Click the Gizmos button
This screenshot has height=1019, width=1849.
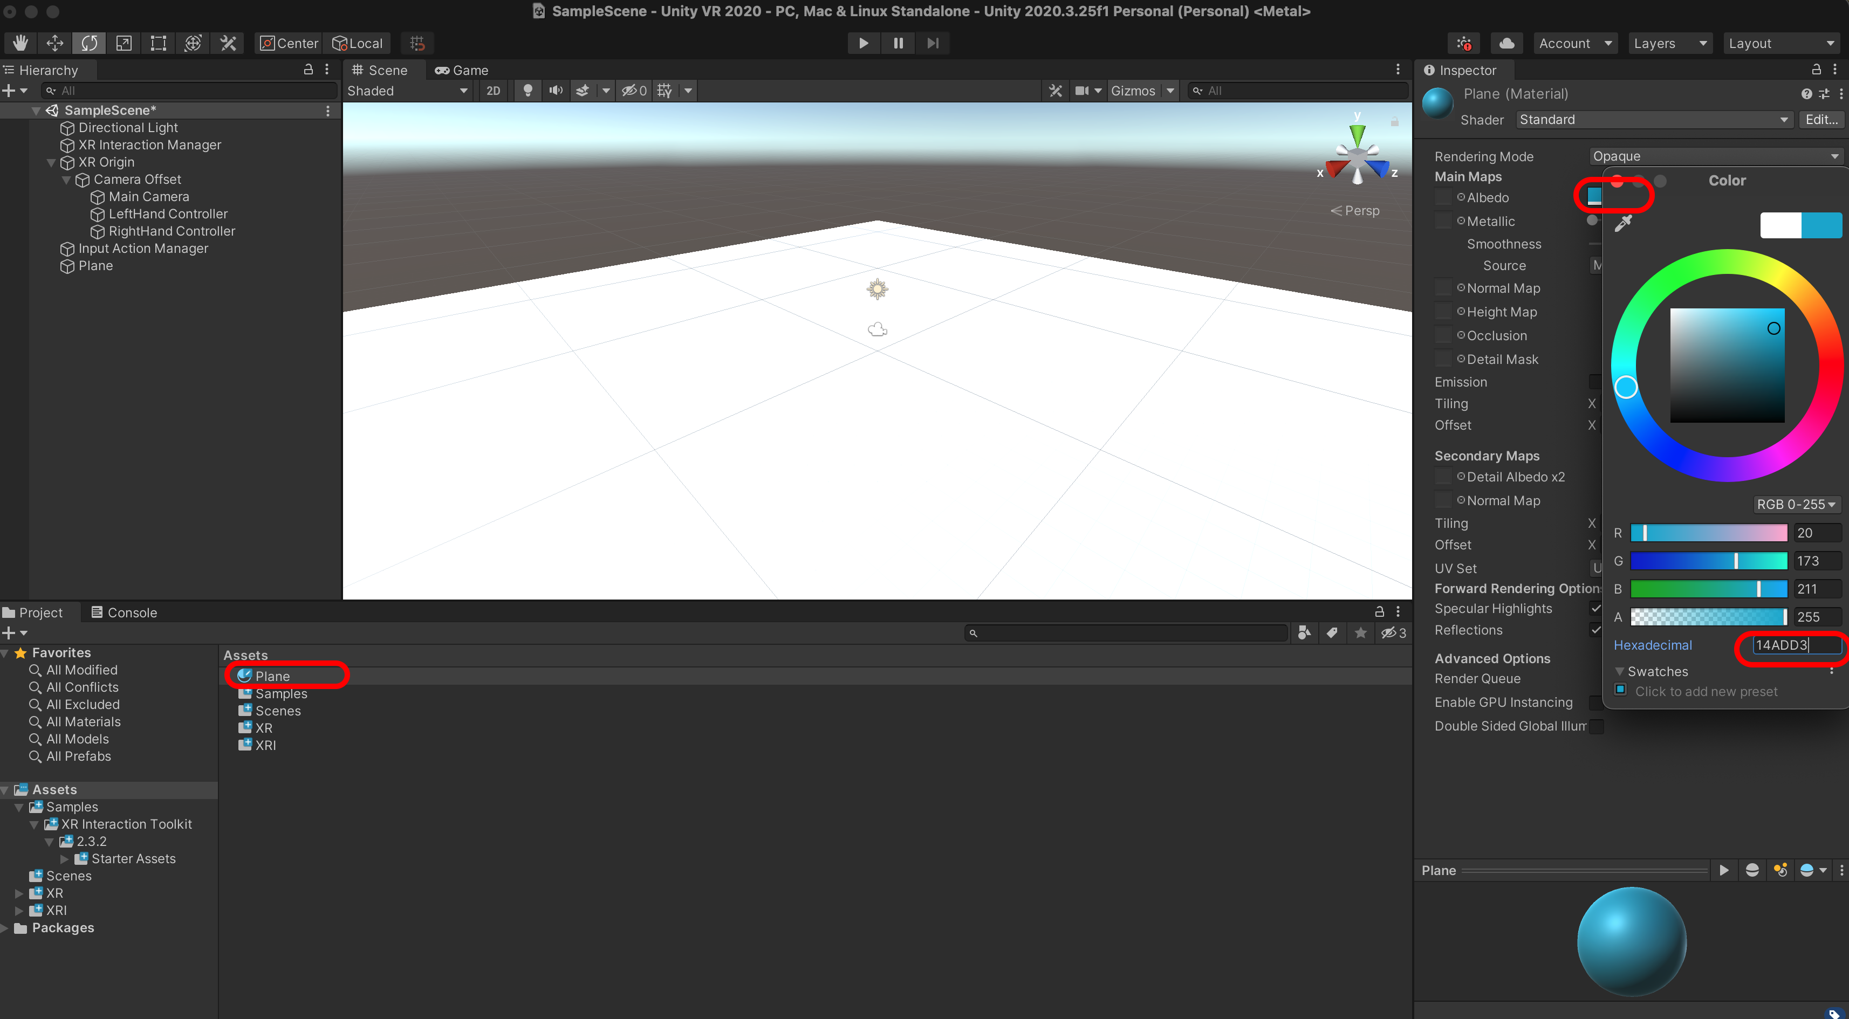point(1133,91)
